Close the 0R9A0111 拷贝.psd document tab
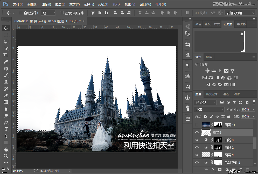This screenshot has width=258, height=174. pyautogui.click(x=83, y=21)
